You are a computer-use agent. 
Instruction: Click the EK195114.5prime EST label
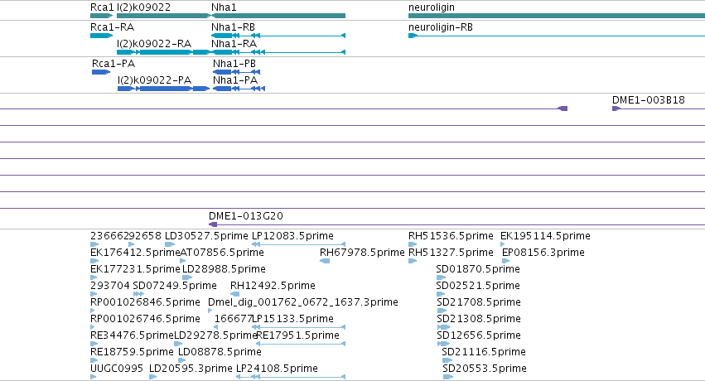click(x=545, y=236)
